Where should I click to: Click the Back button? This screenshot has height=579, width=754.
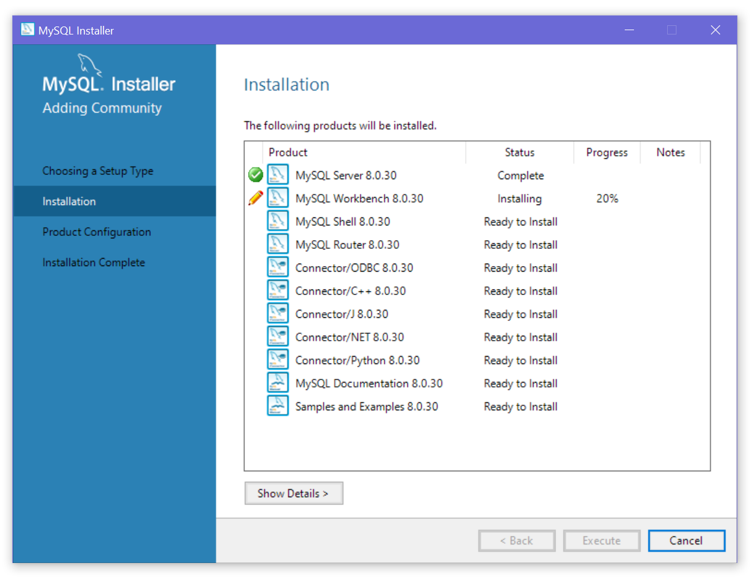(517, 541)
